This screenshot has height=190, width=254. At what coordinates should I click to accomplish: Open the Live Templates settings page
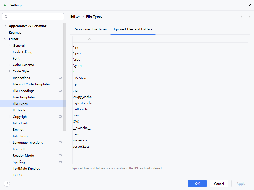24,97
